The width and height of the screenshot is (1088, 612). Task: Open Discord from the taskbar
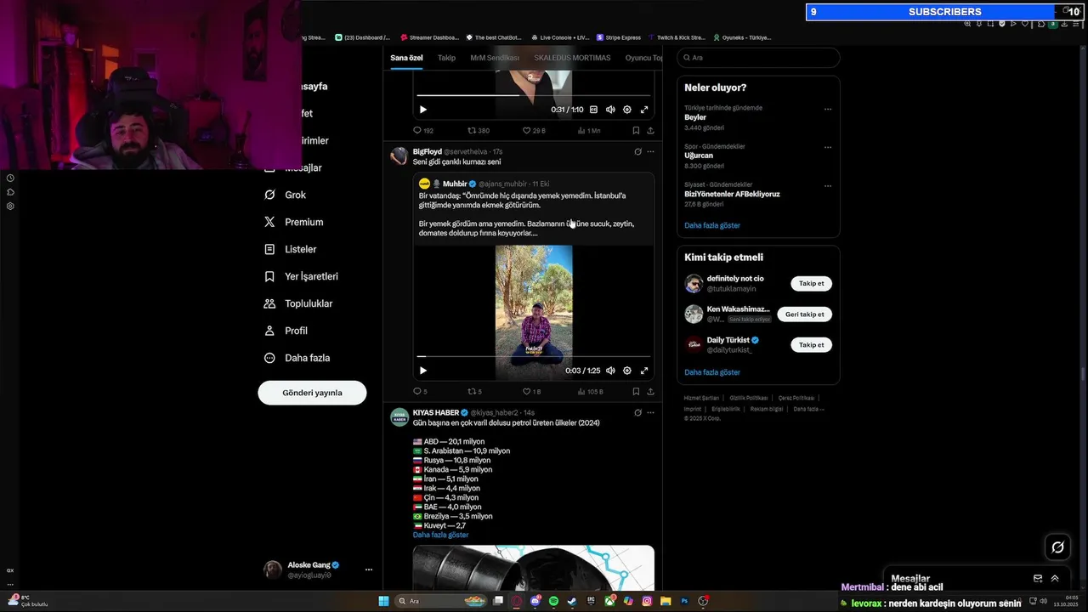(x=535, y=601)
